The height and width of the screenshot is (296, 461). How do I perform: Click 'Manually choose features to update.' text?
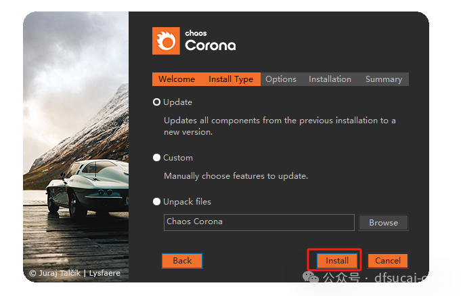[236, 176]
